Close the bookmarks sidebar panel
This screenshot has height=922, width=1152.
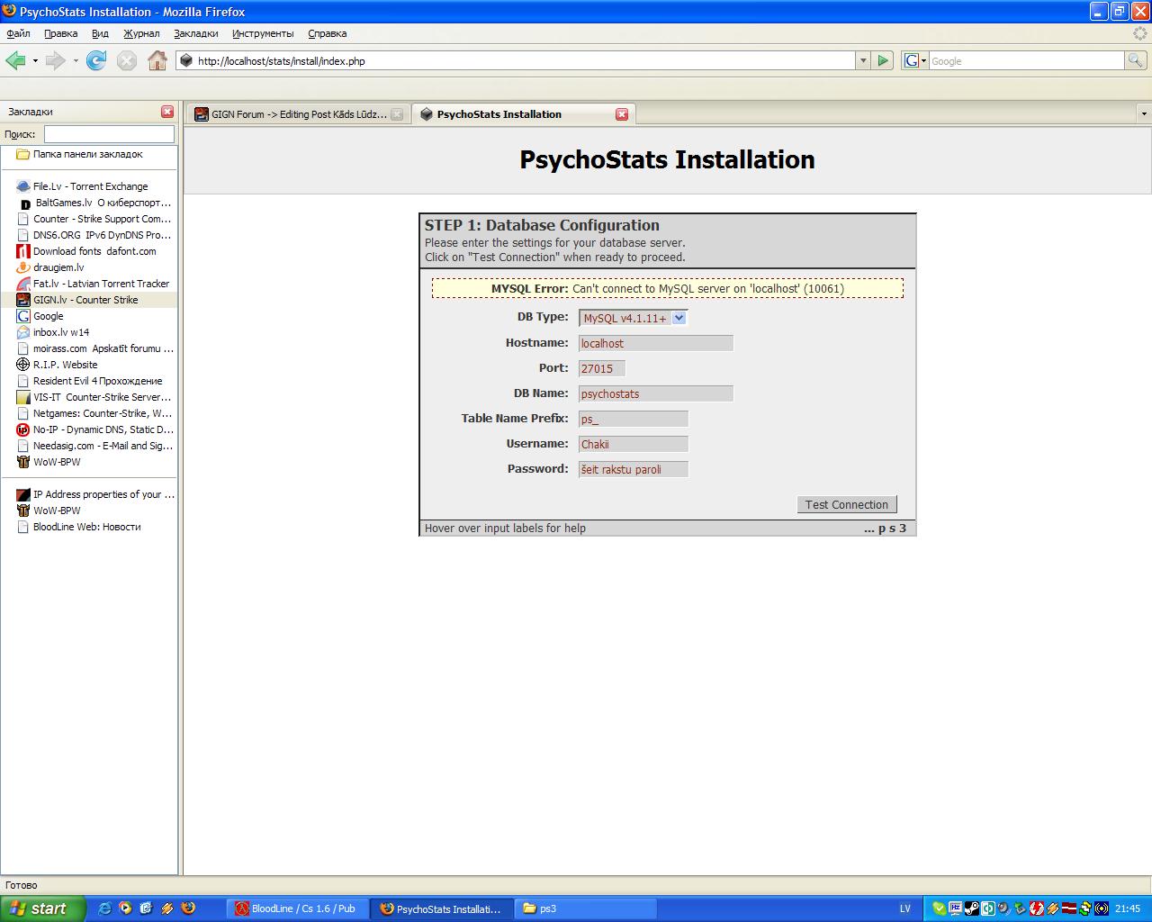point(167,112)
